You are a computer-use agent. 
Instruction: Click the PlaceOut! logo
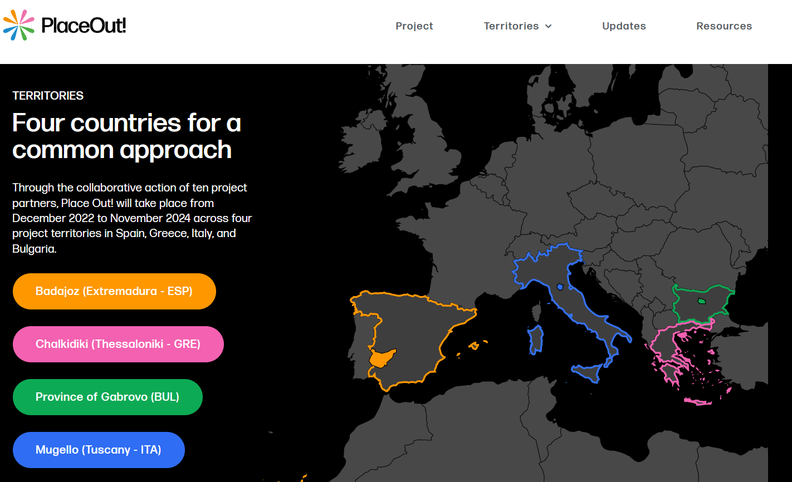65,26
